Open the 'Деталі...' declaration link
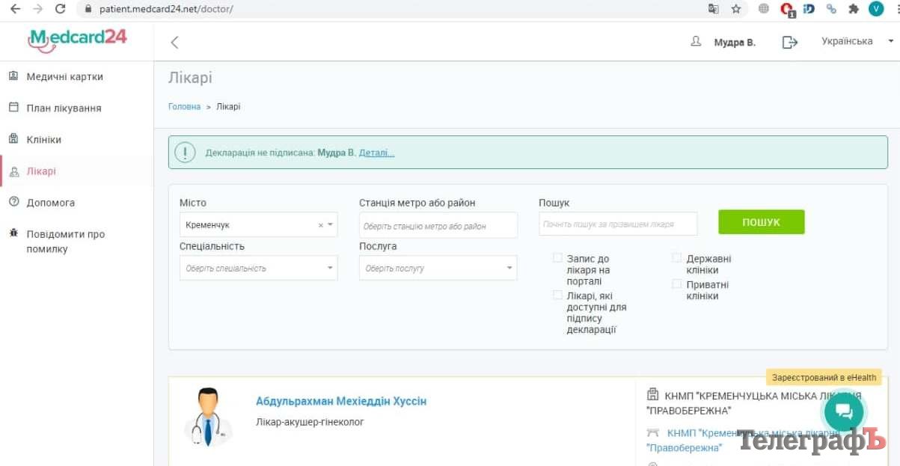This screenshot has height=466, width=900. pyautogui.click(x=376, y=153)
